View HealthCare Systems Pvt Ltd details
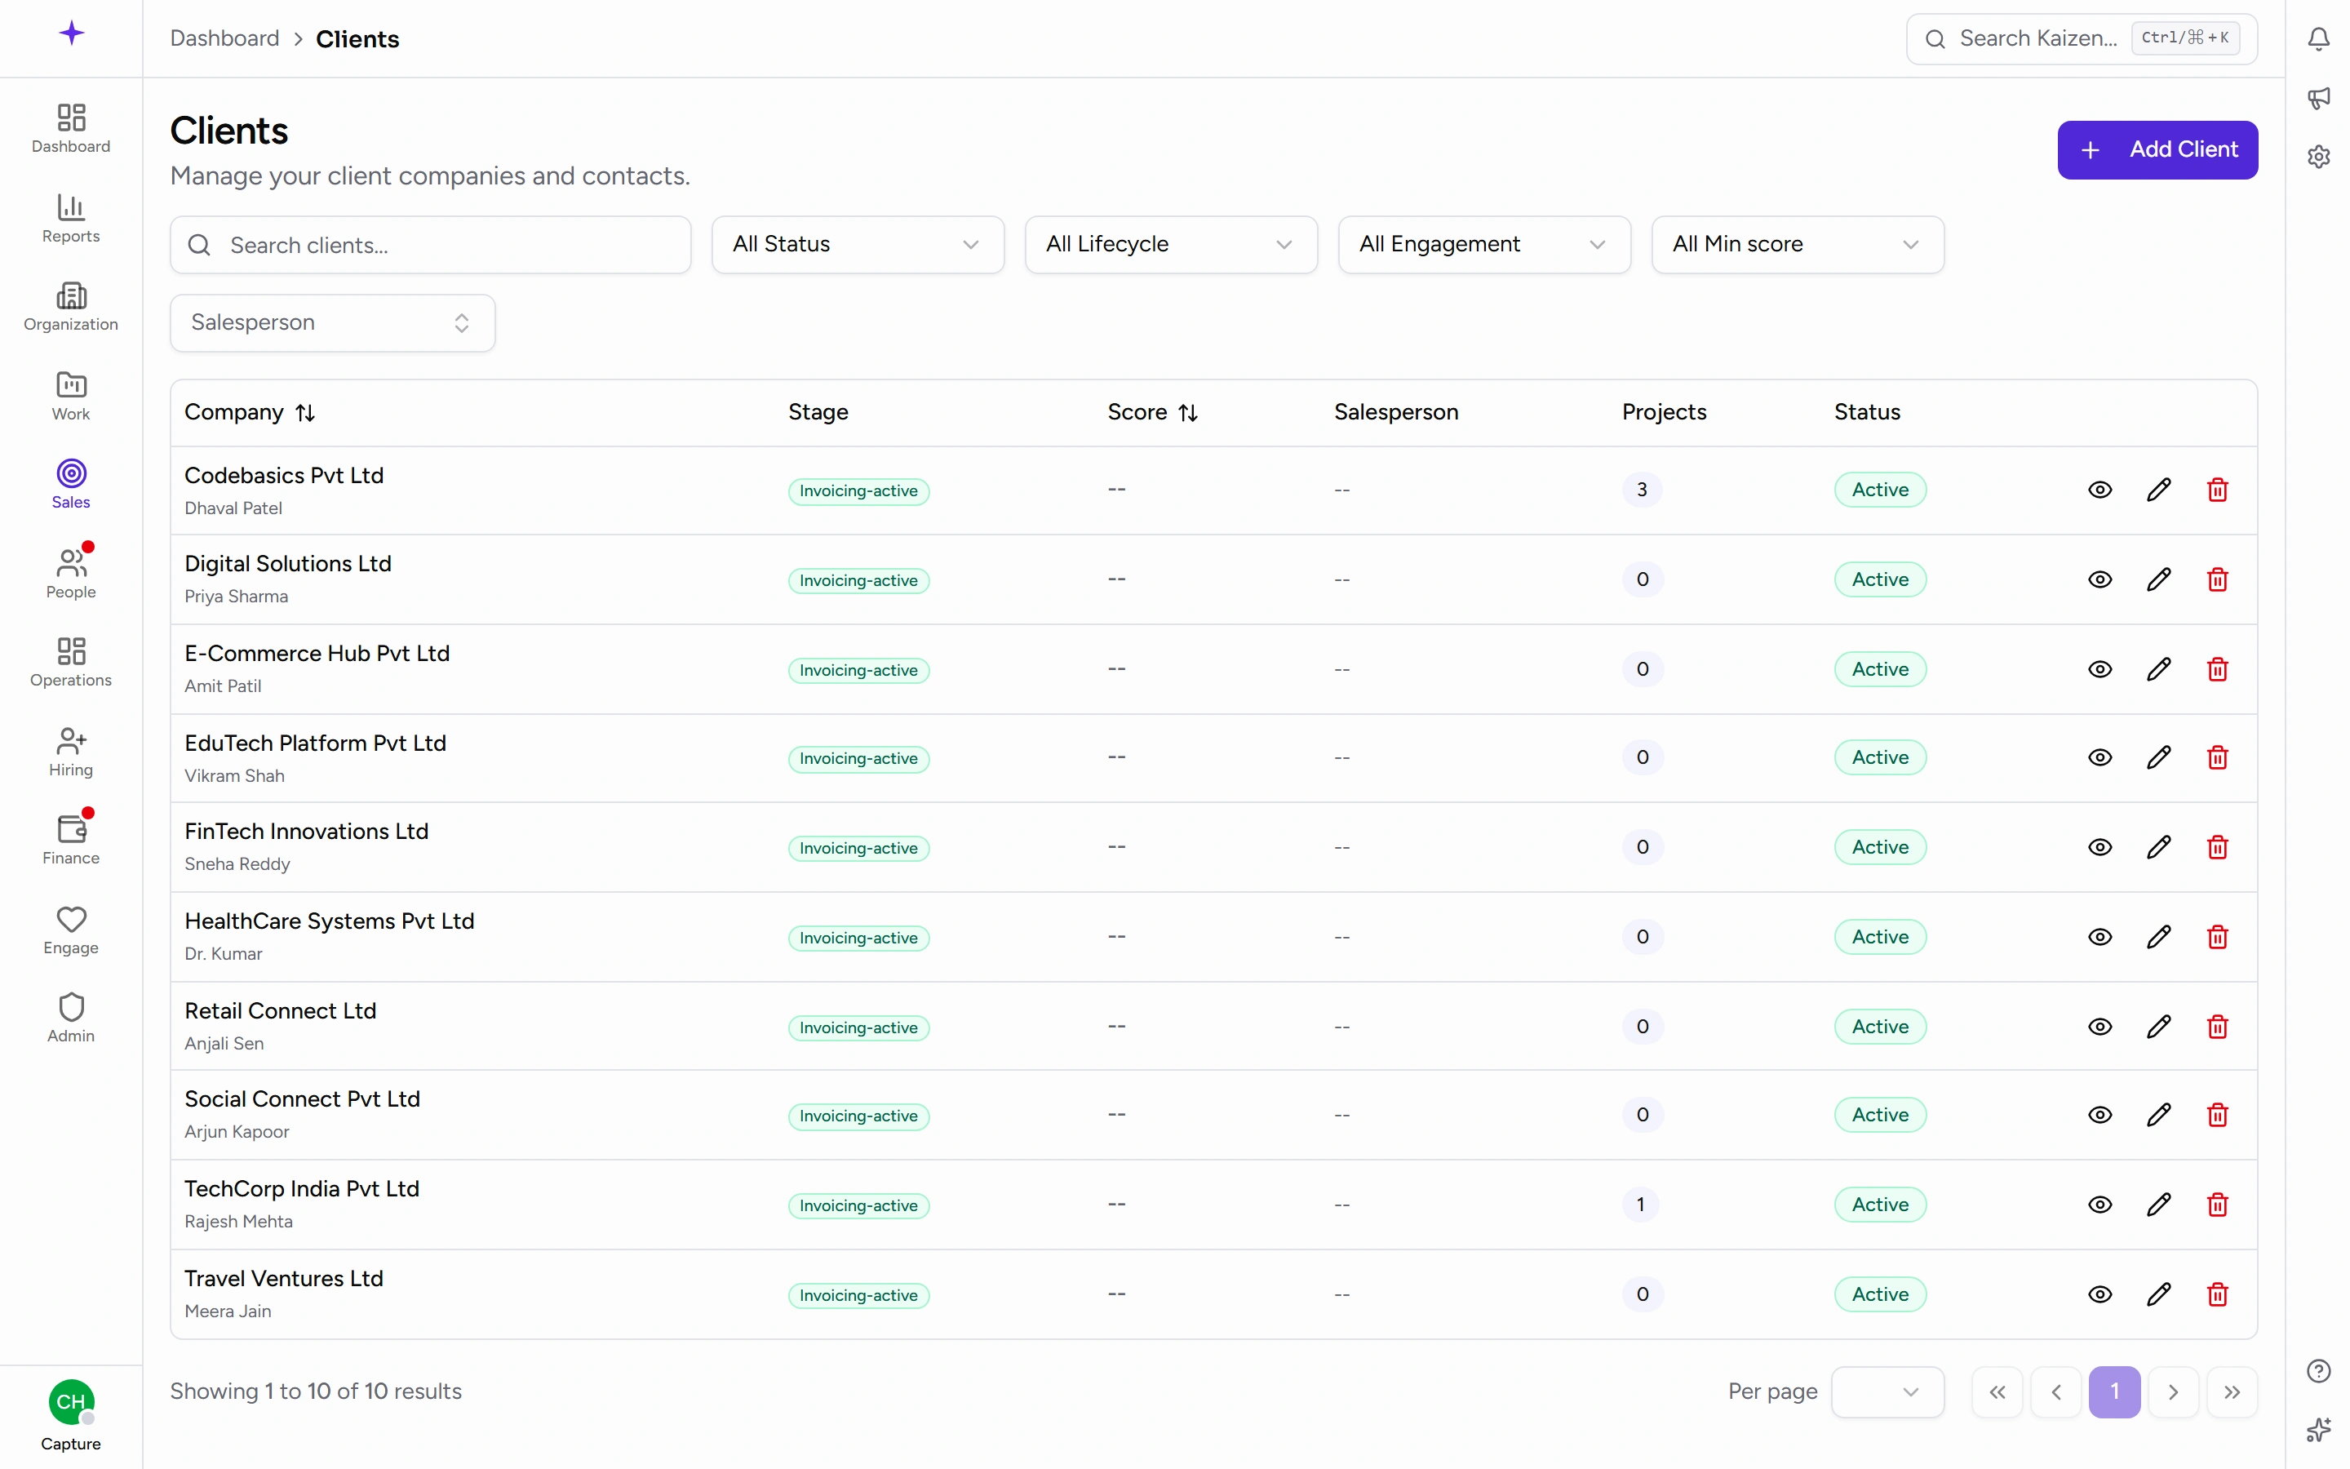The image size is (2350, 1469). 2099,938
